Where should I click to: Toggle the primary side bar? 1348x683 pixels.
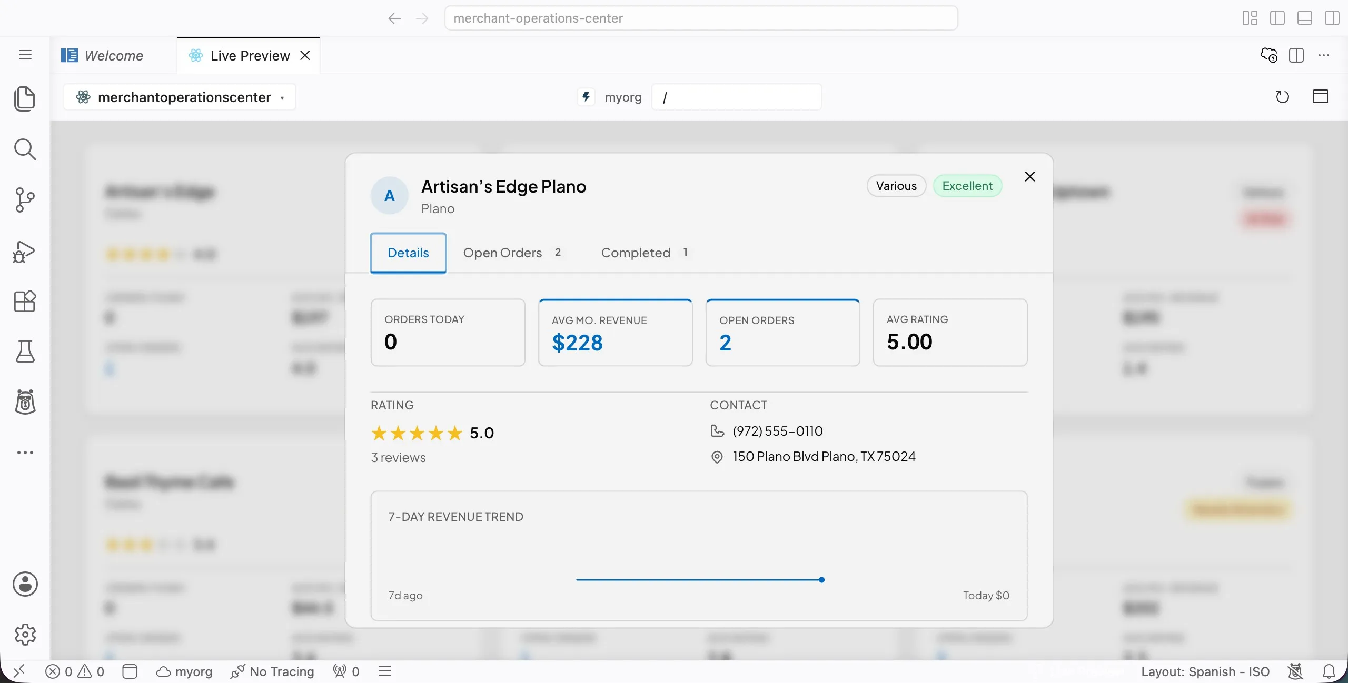(x=1277, y=18)
